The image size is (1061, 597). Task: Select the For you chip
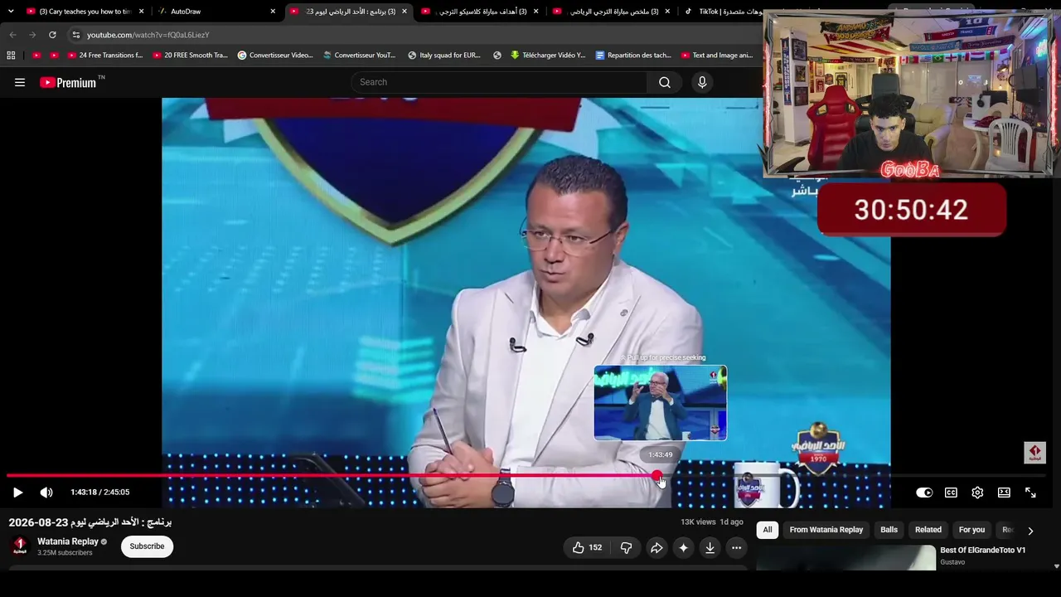click(972, 530)
